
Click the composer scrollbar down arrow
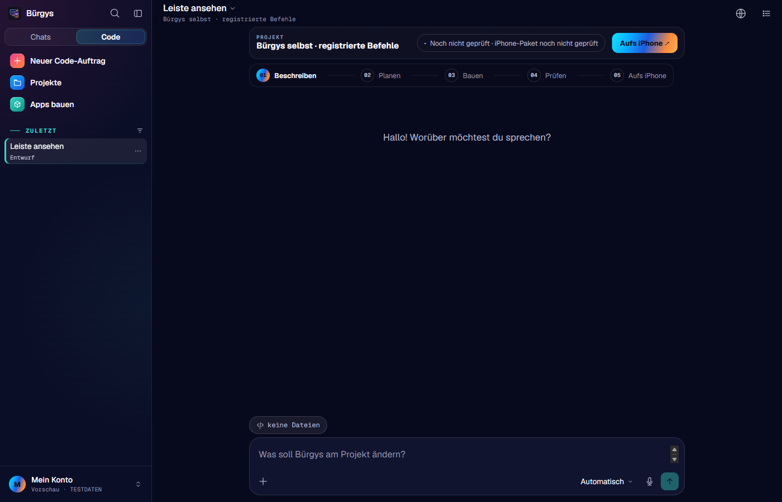click(674, 459)
